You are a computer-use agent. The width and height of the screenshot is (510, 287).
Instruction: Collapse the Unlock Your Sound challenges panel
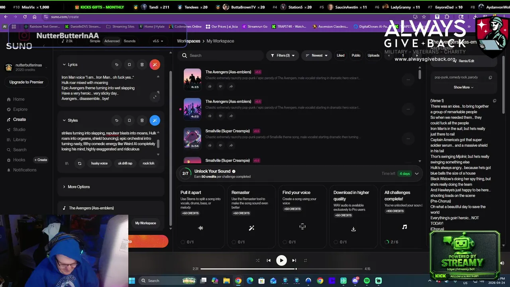tap(417, 174)
